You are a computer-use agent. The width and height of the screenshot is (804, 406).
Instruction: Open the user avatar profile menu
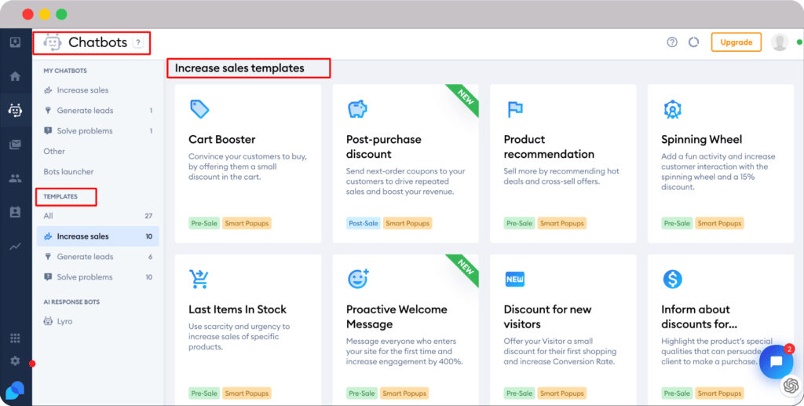780,42
